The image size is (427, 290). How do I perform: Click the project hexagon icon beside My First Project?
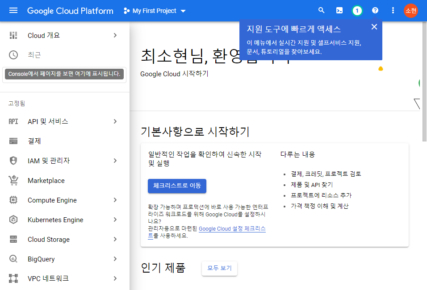click(126, 11)
